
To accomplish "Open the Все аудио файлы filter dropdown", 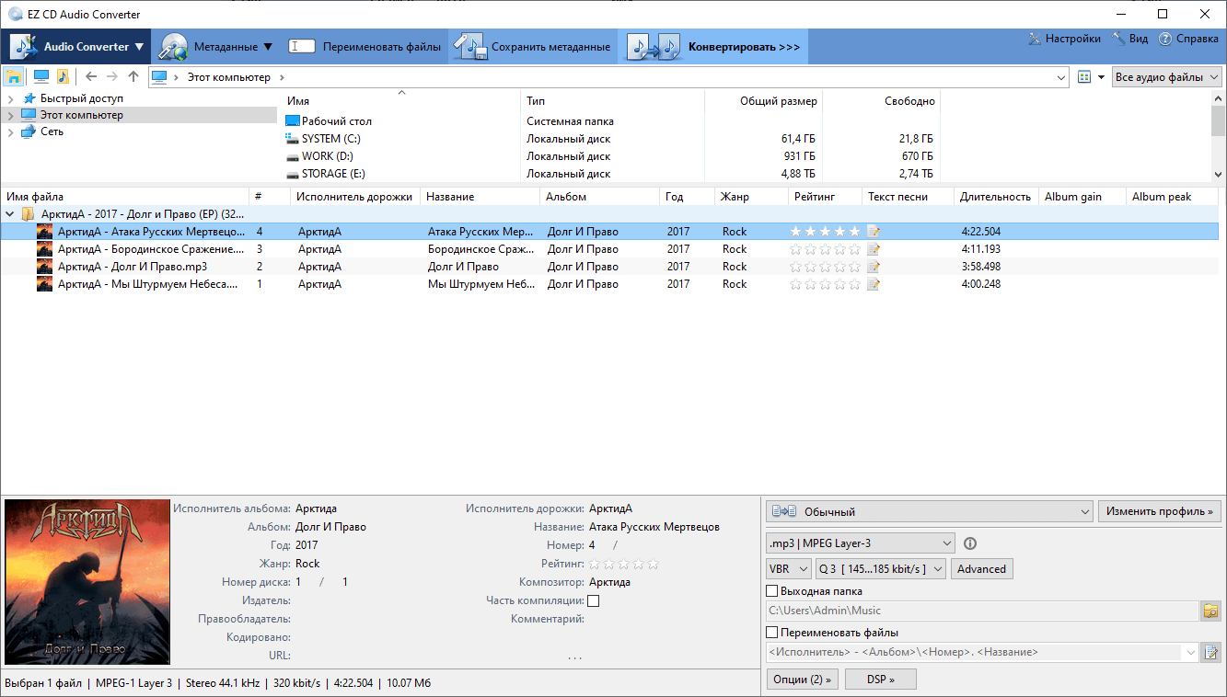I will coord(1166,76).
